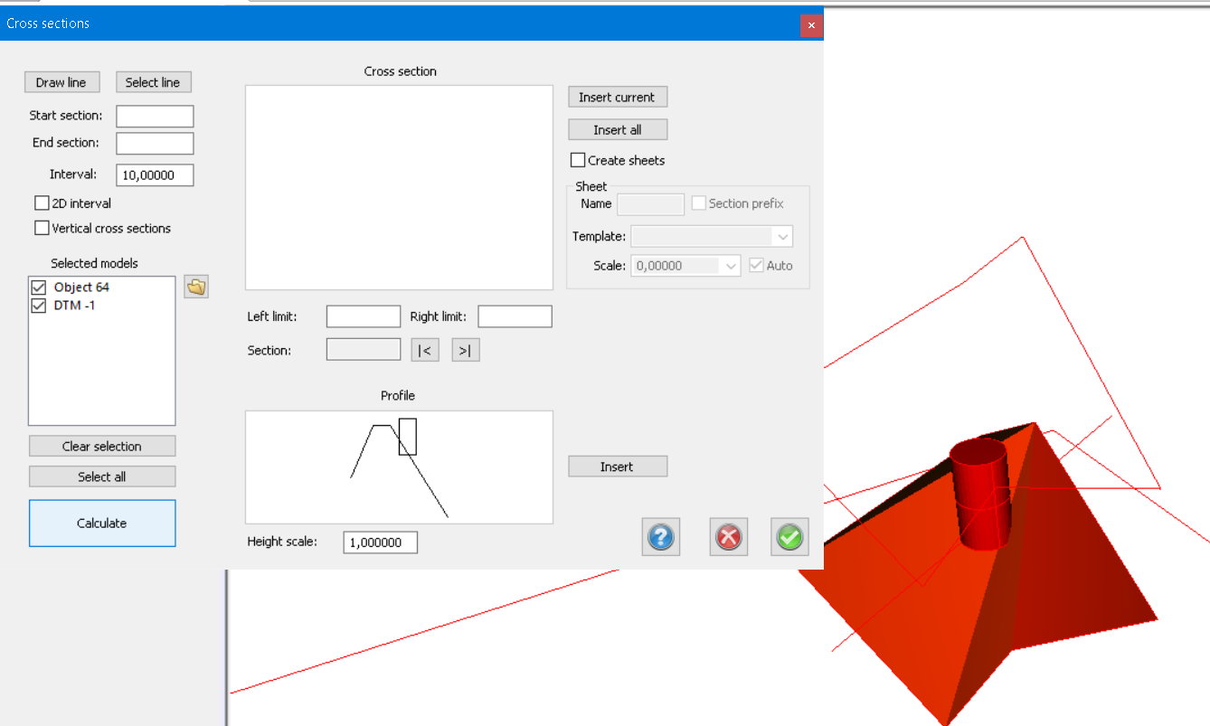Click the Calculate button
Image resolution: width=1210 pixels, height=726 pixels.
tap(102, 523)
